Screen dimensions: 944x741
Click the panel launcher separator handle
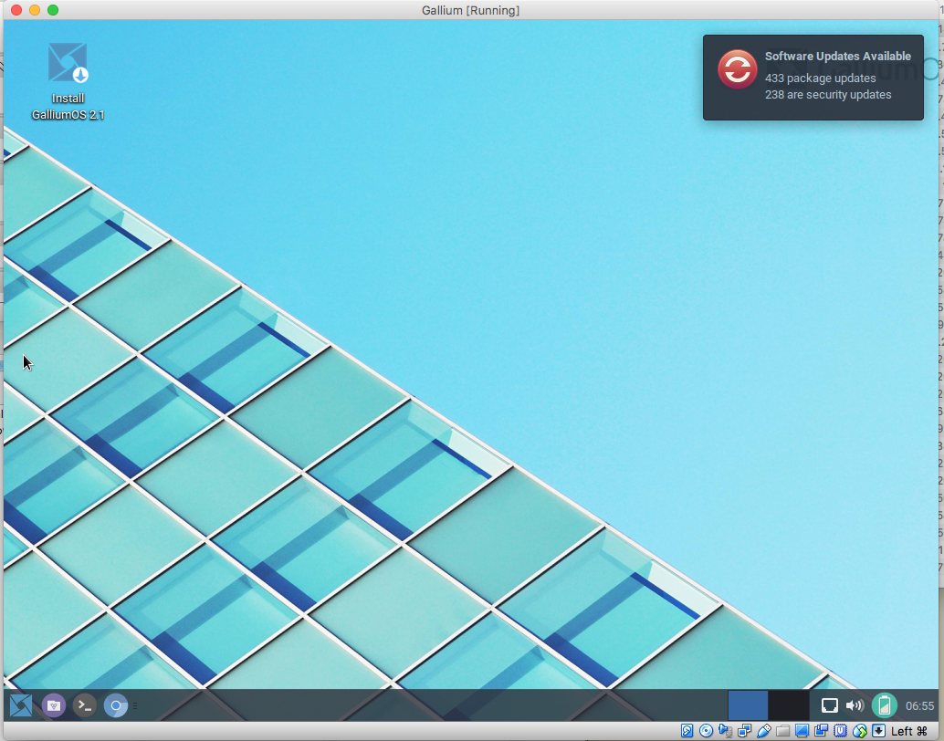click(x=135, y=705)
